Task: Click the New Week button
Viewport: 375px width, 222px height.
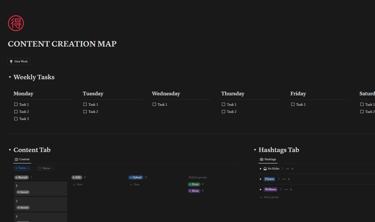Action: click(19, 61)
